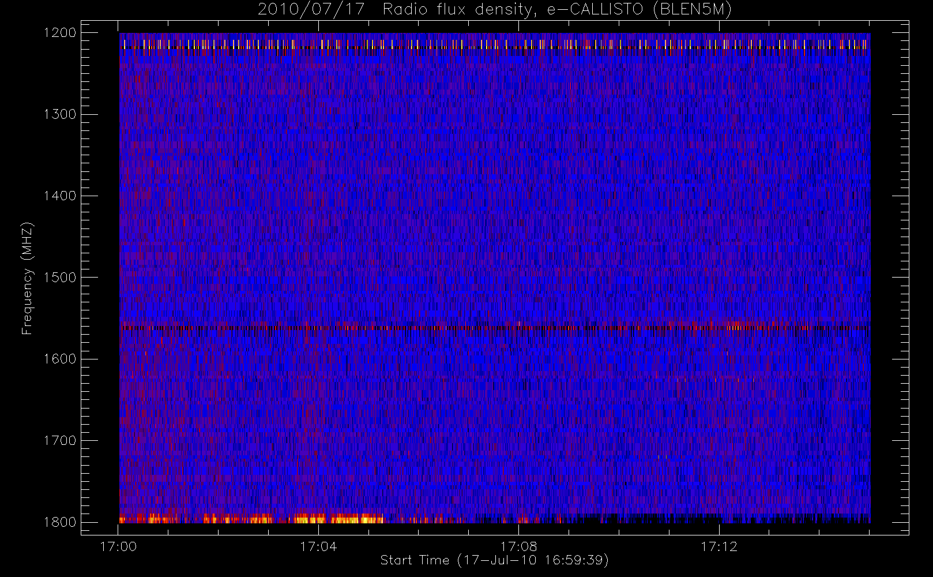Screen dimensions: 933x577
Task: Click the 1700 frequency tick label
Action: pos(60,441)
